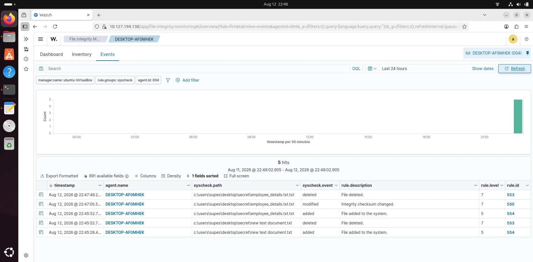Screen dimensions: 533x262
Task: Toggle Full screen for the events table
Action: [x=237, y=176]
